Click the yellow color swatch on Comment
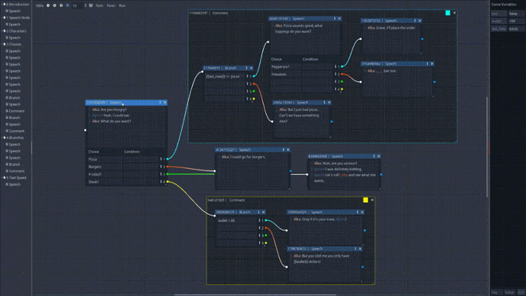The height and width of the screenshot is (296, 526). 365,200
